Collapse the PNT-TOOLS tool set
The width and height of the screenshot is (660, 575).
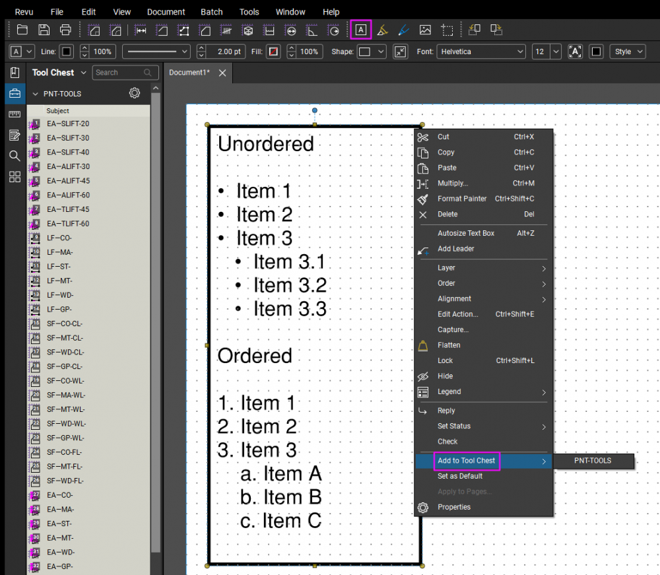[x=36, y=94]
